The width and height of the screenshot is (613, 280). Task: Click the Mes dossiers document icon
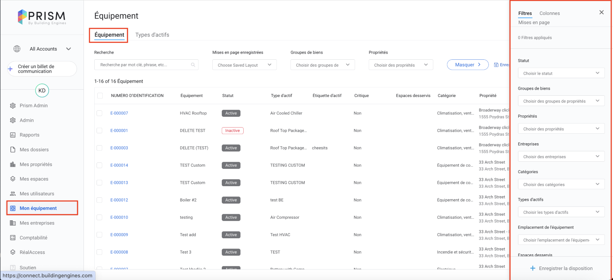13,150
